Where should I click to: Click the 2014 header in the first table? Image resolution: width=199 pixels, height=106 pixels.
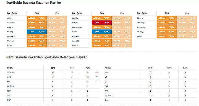pos(57,13)
